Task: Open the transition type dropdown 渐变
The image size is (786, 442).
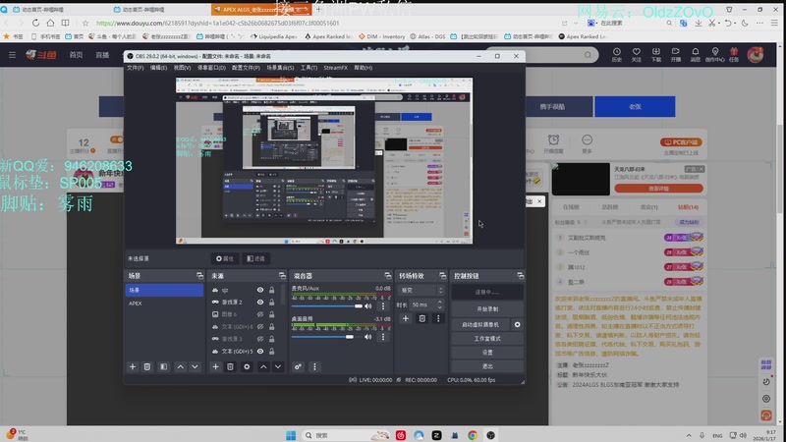Action: (421, 290)
